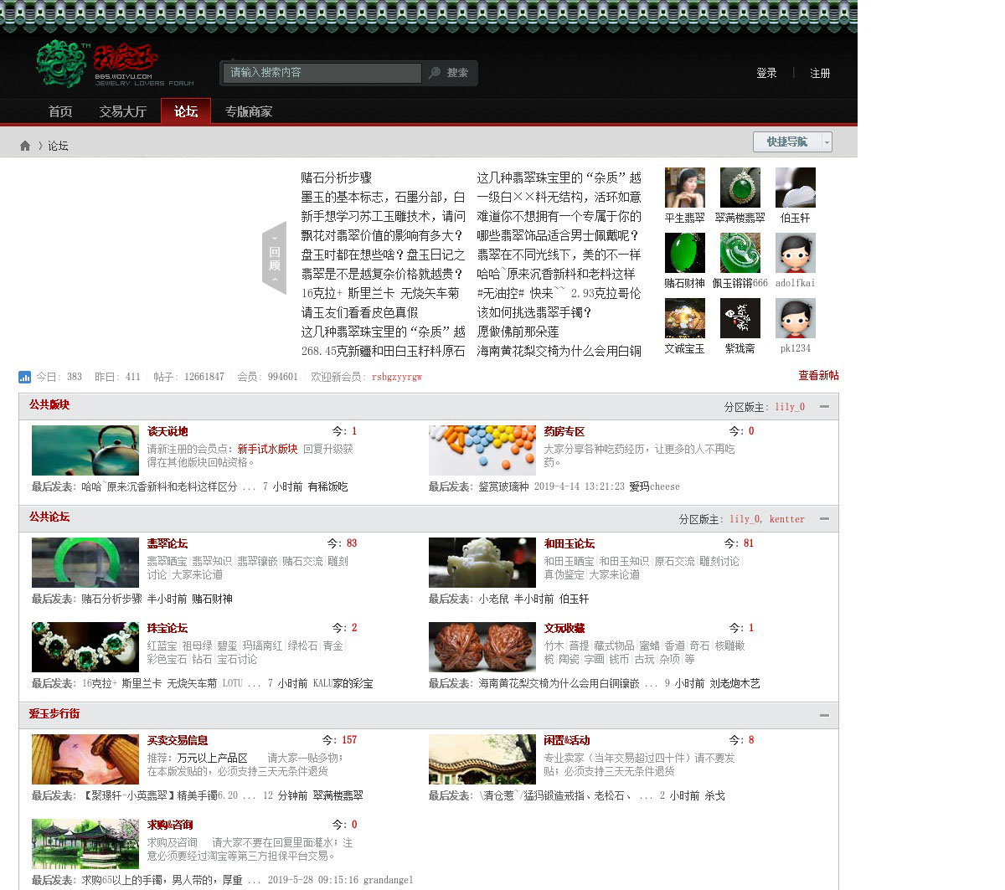Open 和田玉论坛 title link
Screen dimensions: 1005x890
(x=569, y=543)
